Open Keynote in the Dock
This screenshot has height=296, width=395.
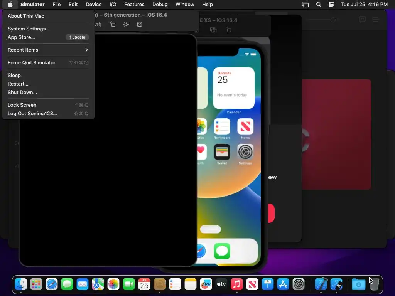pyautogui.click(x=268, y=284)
